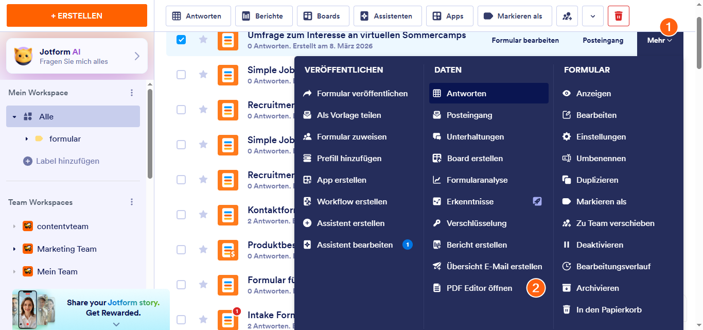Open the chevron dropdown next to the collaborator icon
Image resolution: width=703 pixels, height=330 pixels.
[592, 16]
